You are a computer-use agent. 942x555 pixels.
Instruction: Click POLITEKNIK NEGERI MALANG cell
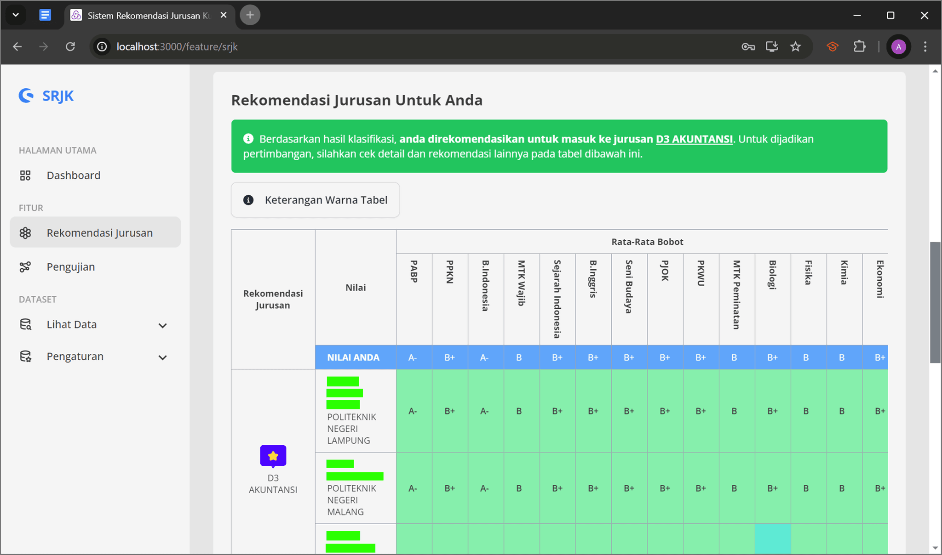click(x=356, y=488)
